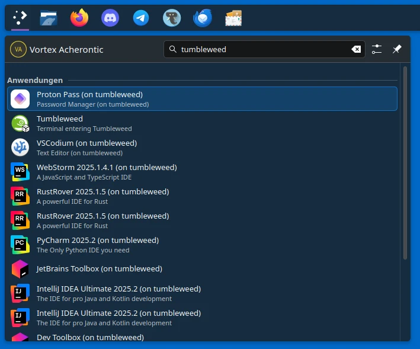
Task: Open JetBrains Toolbox (on tumbleweed)
Action: 202,269
